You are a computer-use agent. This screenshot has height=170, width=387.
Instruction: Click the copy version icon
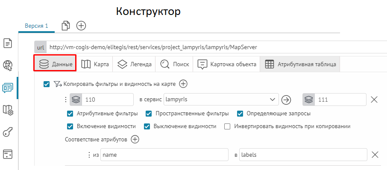[x=66, y=26]
